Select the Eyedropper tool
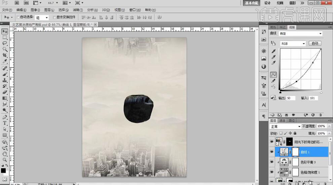Viewport: 333px width, 185px height. tap(5, 61)
